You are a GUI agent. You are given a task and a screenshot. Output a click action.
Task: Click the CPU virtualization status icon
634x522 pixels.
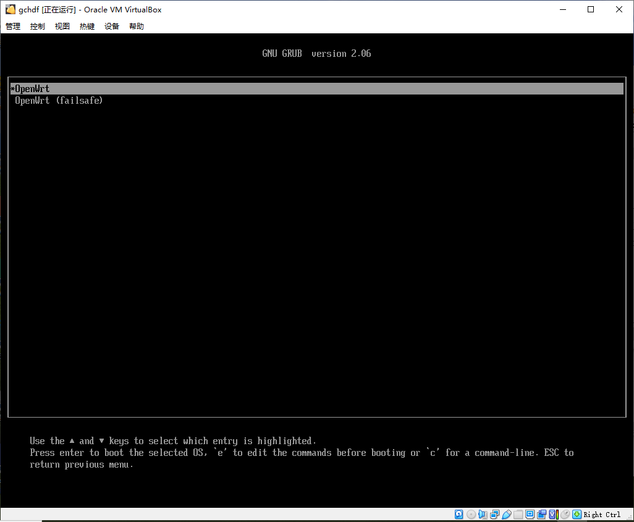[x=554, y=515]
